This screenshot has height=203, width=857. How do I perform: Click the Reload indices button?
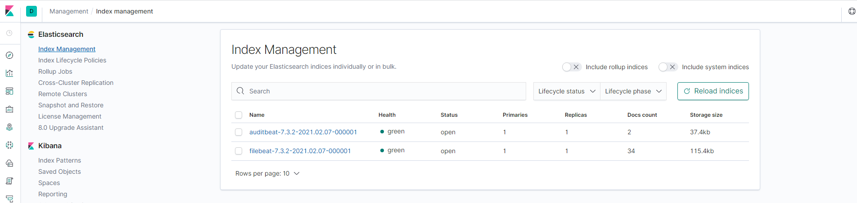tap(713, 91)
